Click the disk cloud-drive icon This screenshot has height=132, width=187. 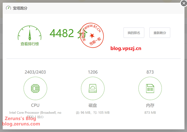pyautogui.click(x=93, y=88)
